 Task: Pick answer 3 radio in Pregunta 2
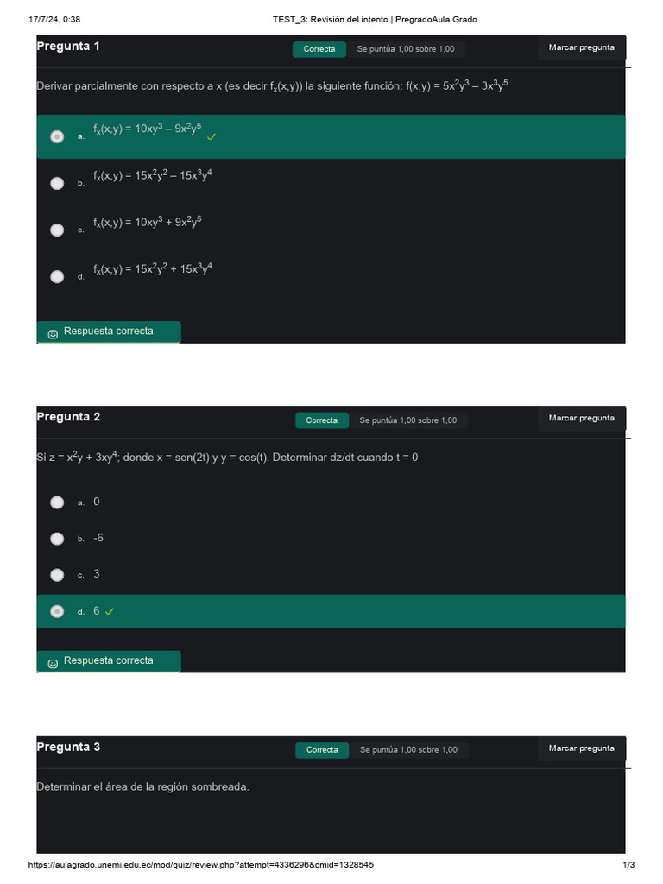click(57, 575)
